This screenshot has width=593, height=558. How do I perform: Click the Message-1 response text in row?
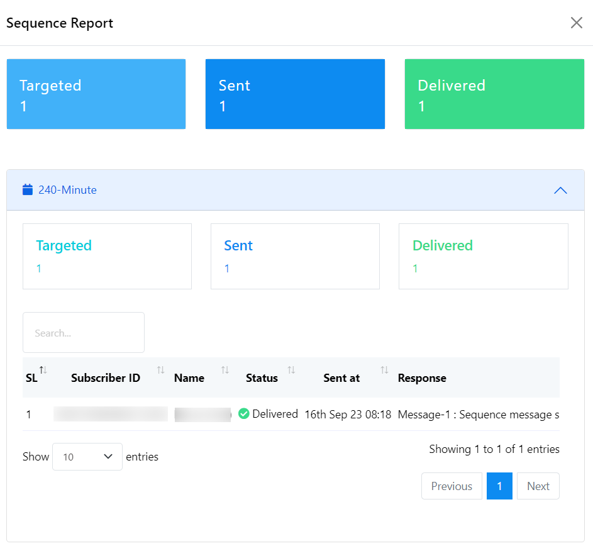point(478,415)
